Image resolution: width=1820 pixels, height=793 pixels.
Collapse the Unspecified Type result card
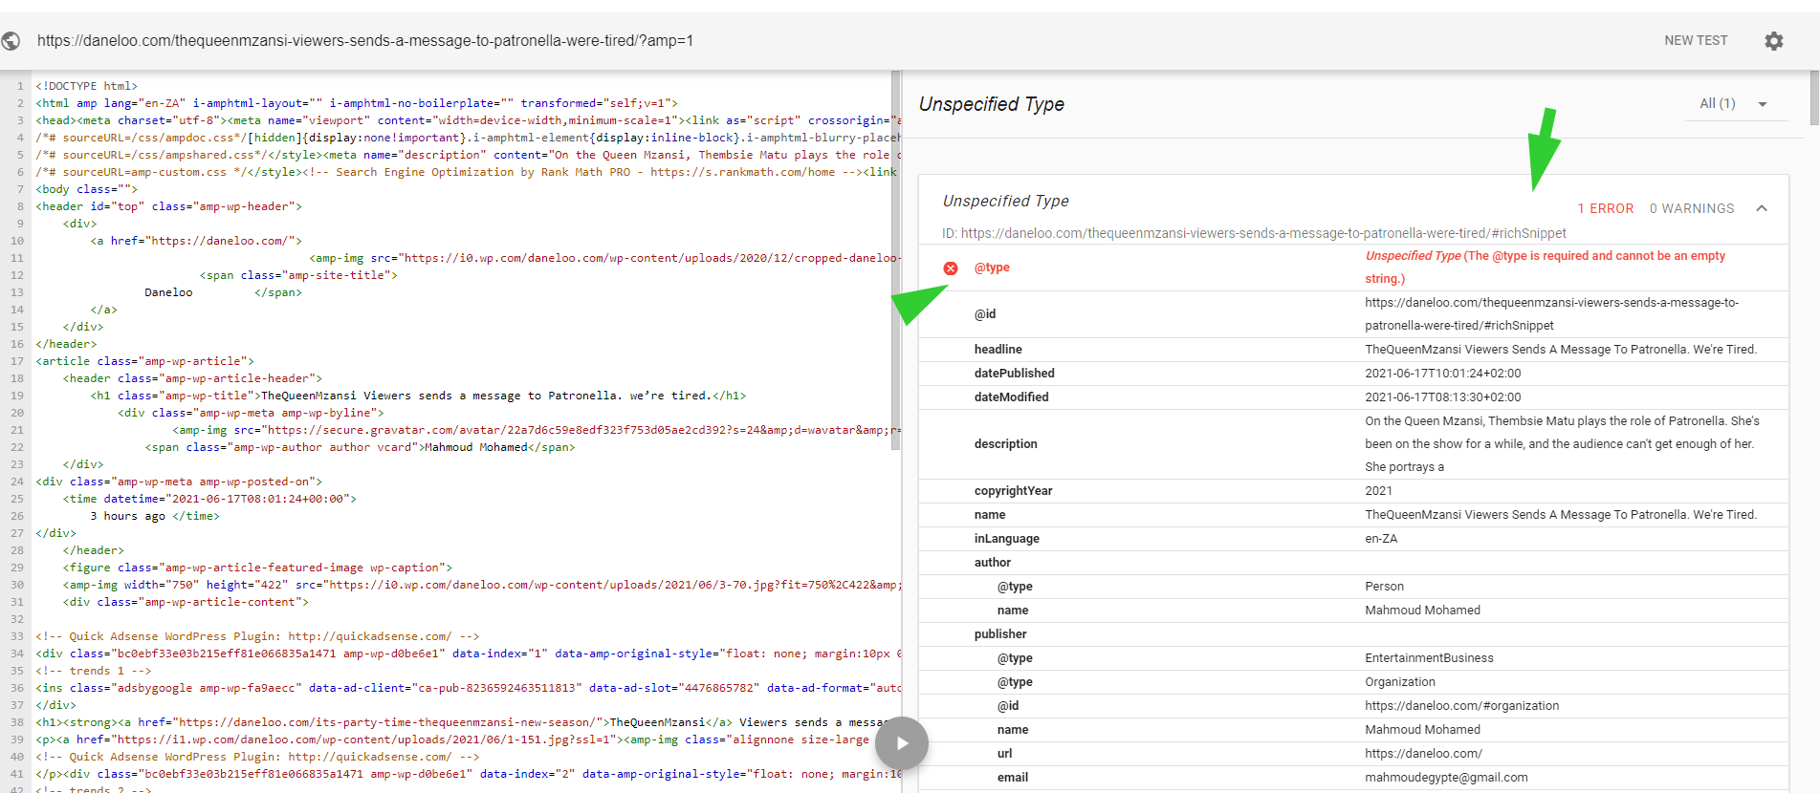[x=1762, y=208]
